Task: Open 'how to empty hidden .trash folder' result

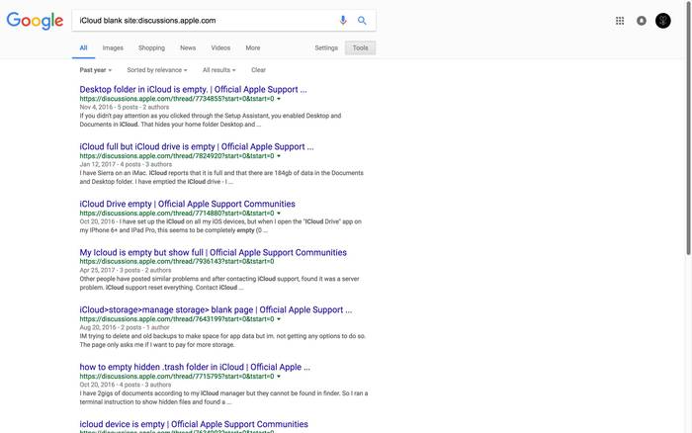Action: click(195, 367)
